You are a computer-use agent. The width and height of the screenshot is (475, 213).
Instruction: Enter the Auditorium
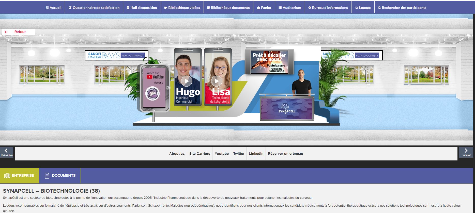(290, 8)
